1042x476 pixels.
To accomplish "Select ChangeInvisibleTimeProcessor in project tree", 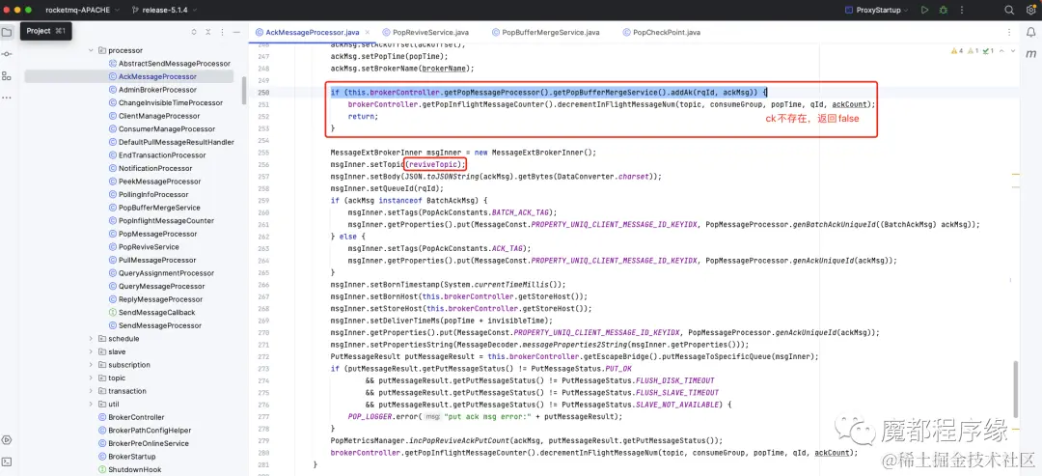I will 170,103.
